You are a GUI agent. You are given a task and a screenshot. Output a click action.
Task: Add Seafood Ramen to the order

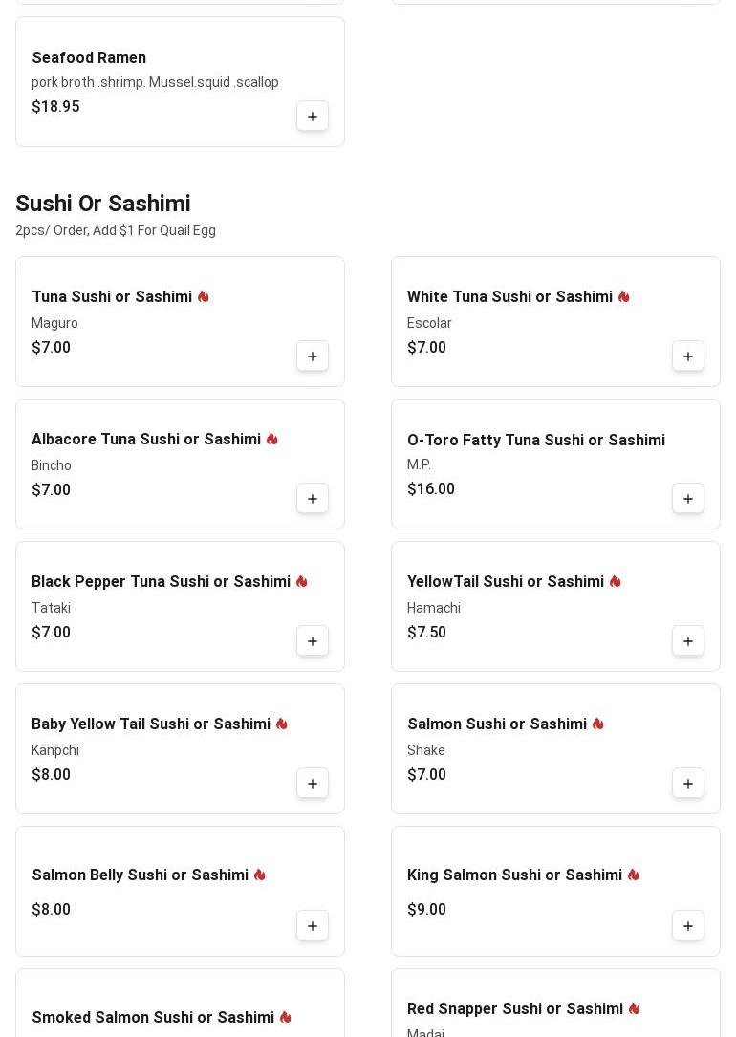point(313,117)
